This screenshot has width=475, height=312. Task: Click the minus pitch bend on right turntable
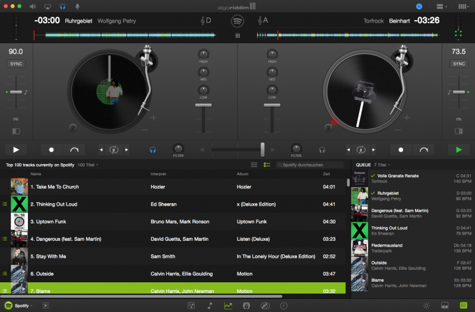tap(398, 130)
